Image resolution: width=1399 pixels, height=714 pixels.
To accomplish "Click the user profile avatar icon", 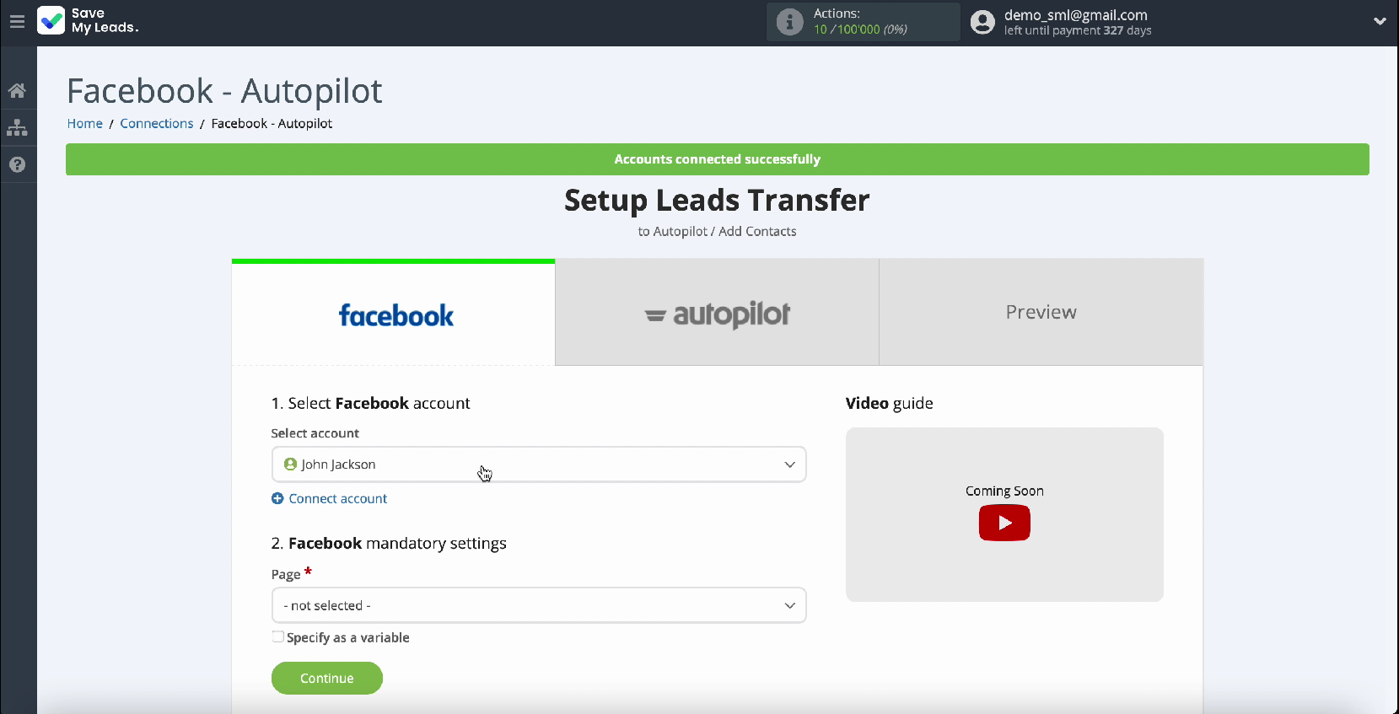I will (982, 22).
